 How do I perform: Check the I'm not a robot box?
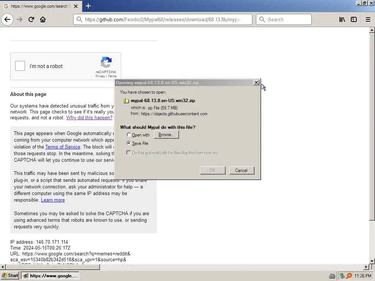tap(20, 66)
